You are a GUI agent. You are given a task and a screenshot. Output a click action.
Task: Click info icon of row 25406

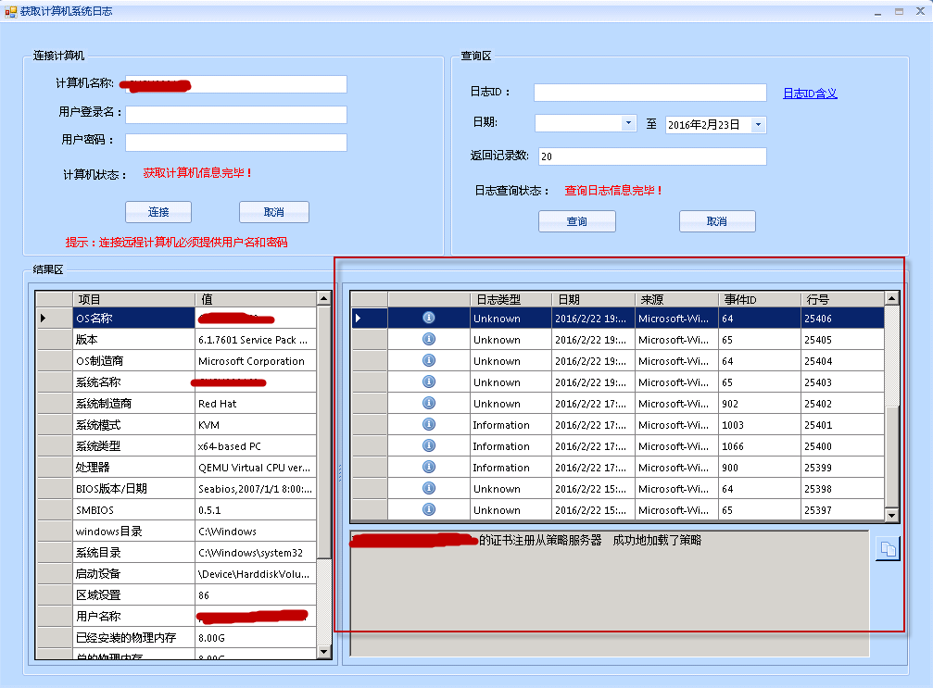(x=428, y=318)
